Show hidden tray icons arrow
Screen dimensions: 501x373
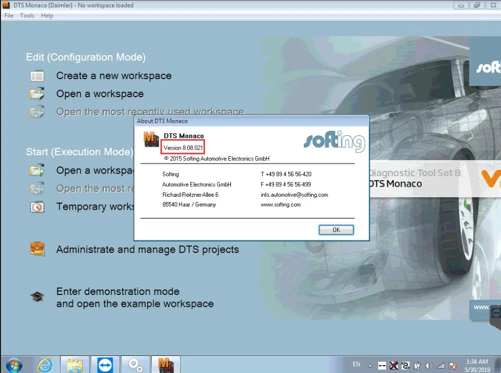370,365
